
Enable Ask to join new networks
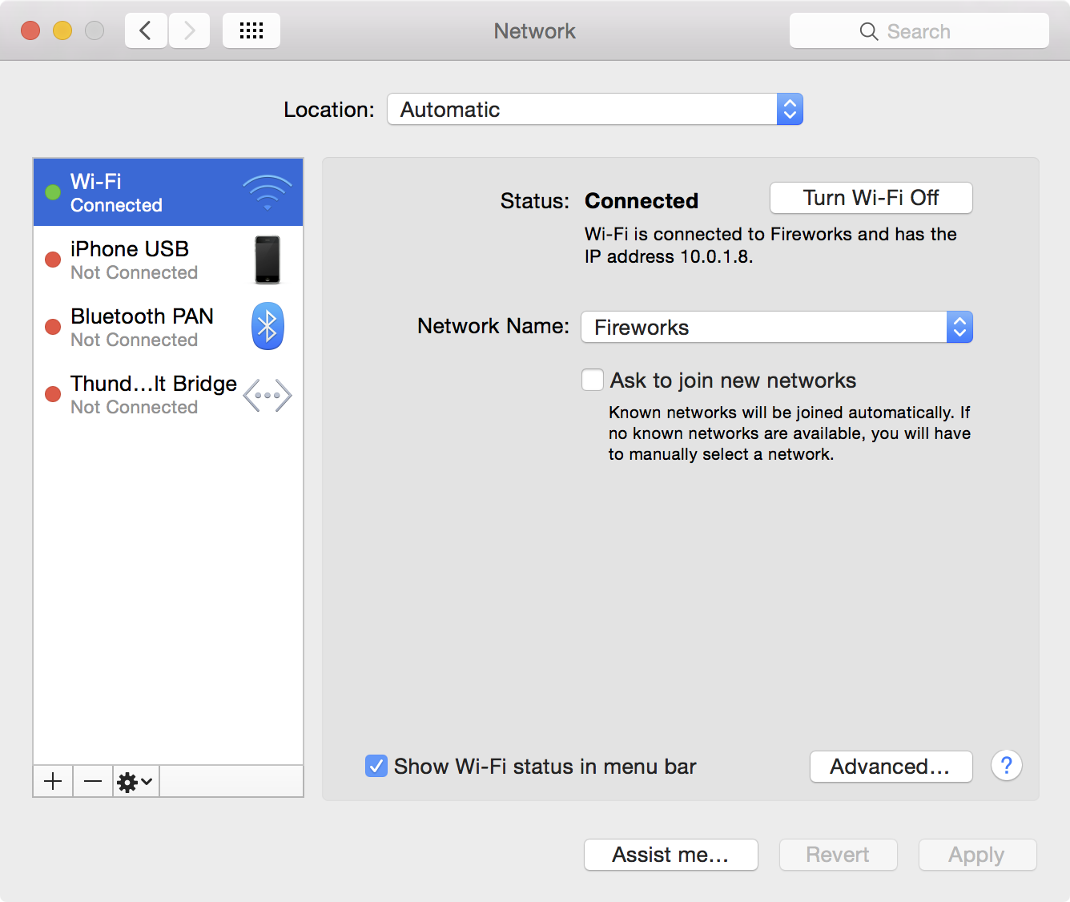tap(593, 380)
